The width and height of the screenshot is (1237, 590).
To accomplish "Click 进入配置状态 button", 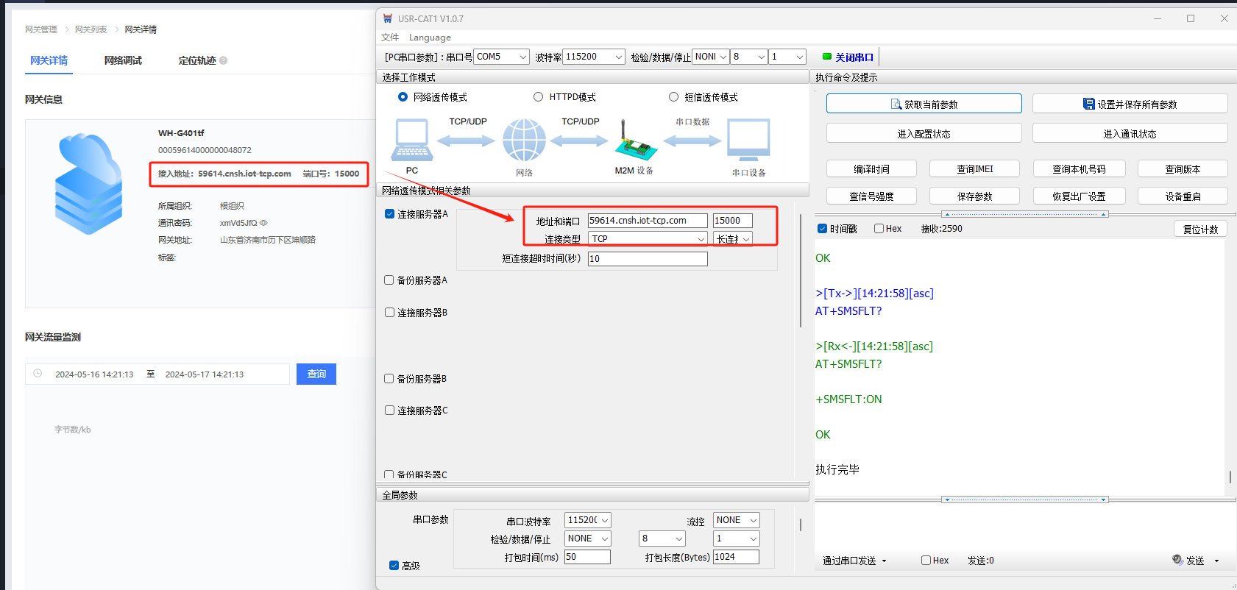I will tap(924, 133).
